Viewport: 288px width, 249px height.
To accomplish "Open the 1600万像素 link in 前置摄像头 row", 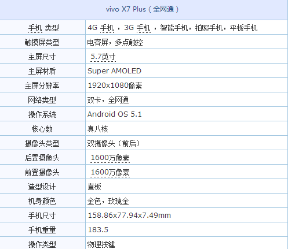I will [x=110, y=172].
